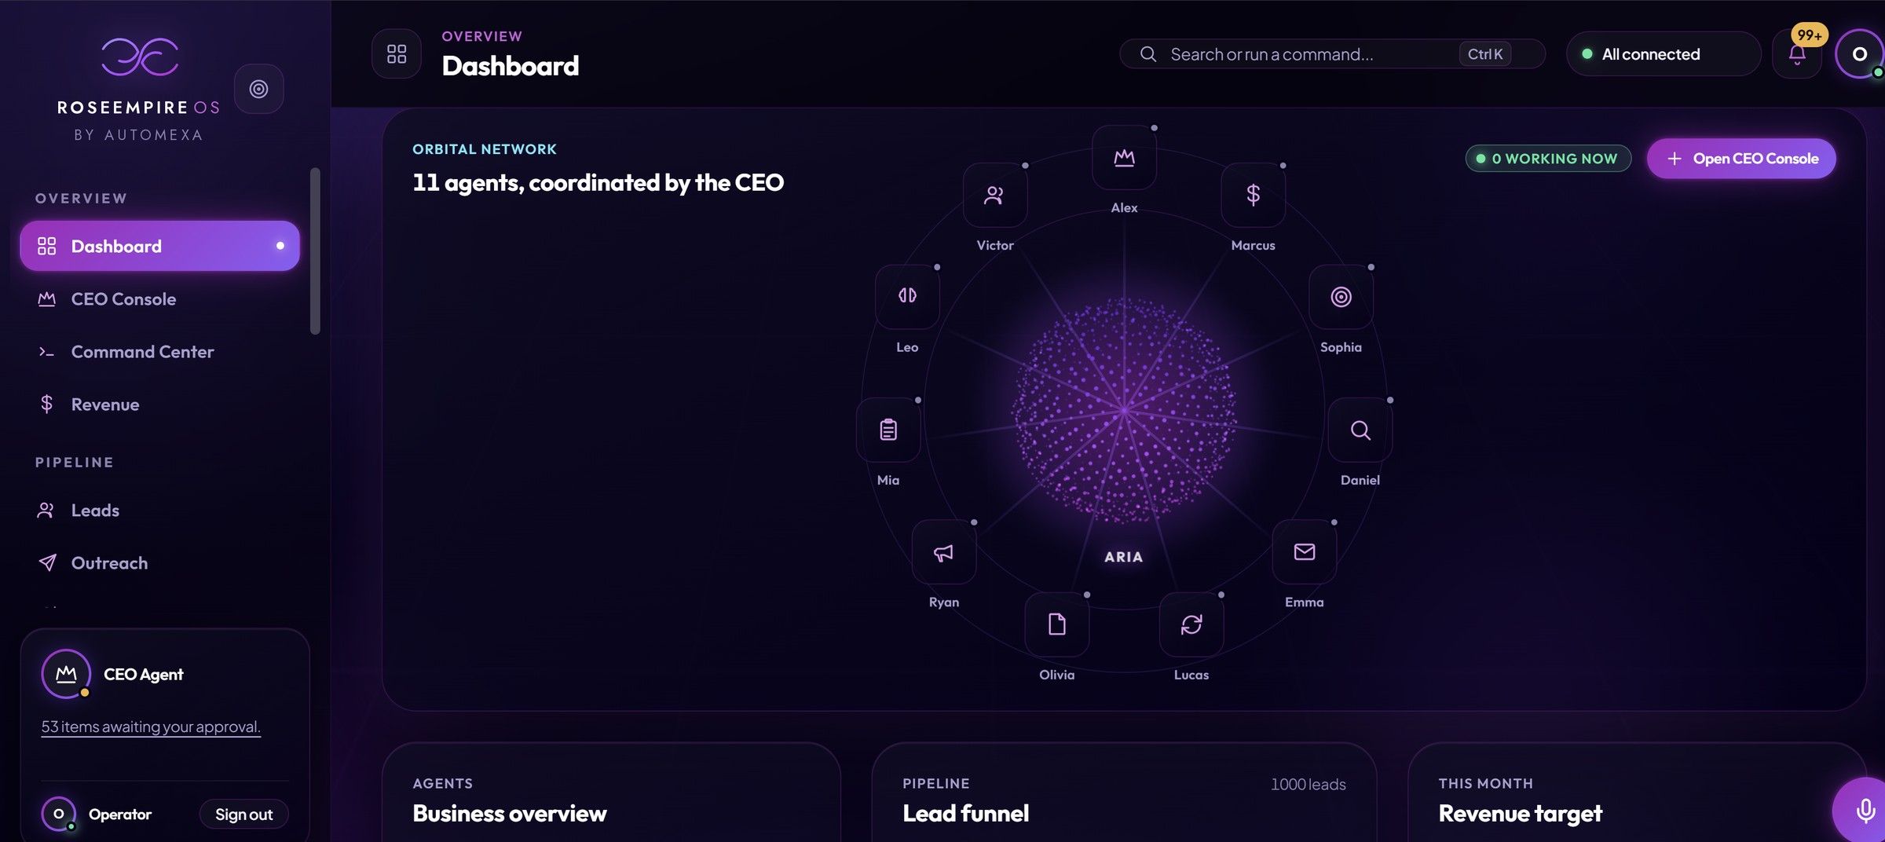Click the sidebar scrollbar
This screenshot has height=842, width=1885.
(x=315, y=251)
